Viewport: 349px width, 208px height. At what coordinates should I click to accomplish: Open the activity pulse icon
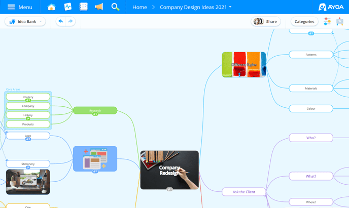pyautogui.click(x=67, y=7)
